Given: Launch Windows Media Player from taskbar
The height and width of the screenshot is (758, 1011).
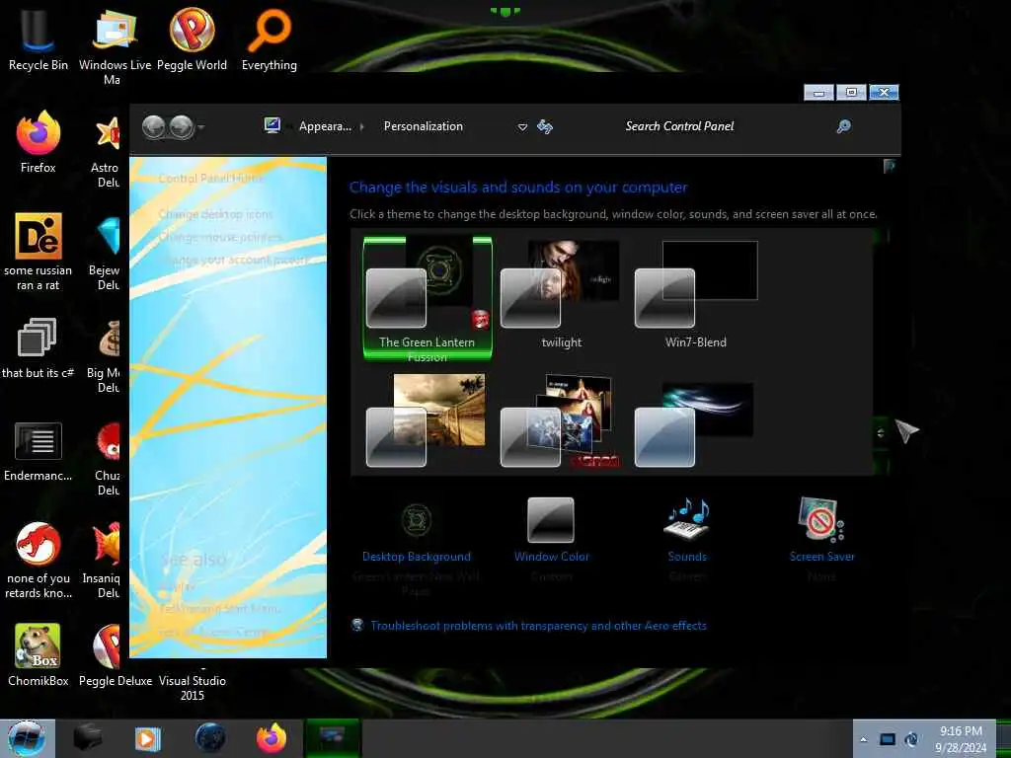Looking at the screenshot, I should point(148,738).
